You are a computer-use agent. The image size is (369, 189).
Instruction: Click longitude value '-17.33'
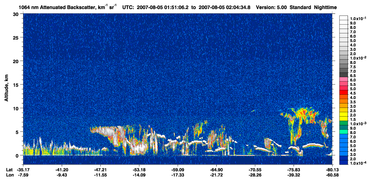click(178, 175)
